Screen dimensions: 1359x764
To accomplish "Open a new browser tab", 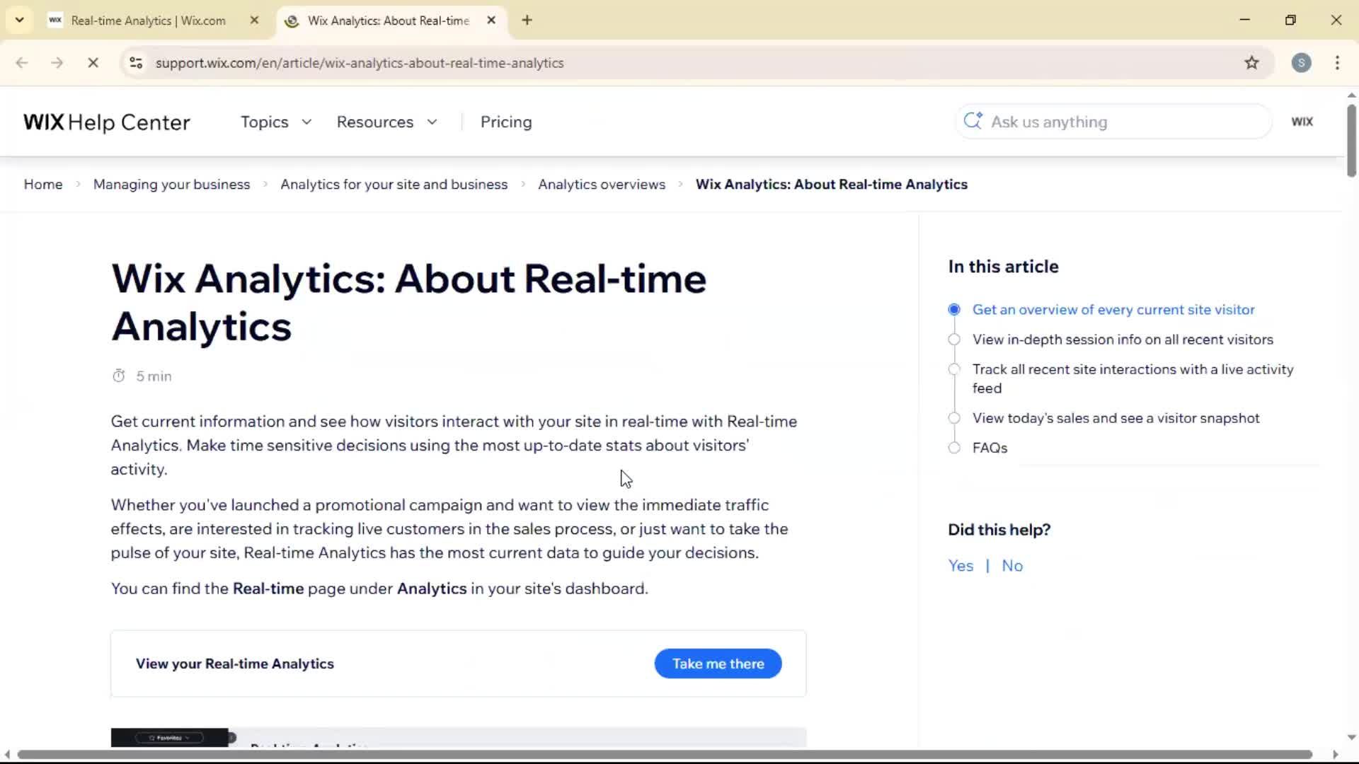I will tap(527, 21).
